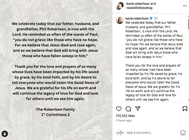Click the 3h timestamp next to the username
This screenshot has height=140, width=189.
[156, 18]
